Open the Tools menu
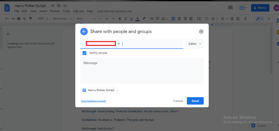Image resolution: width=279 pixels, height=131 pixels. [66, 11]
